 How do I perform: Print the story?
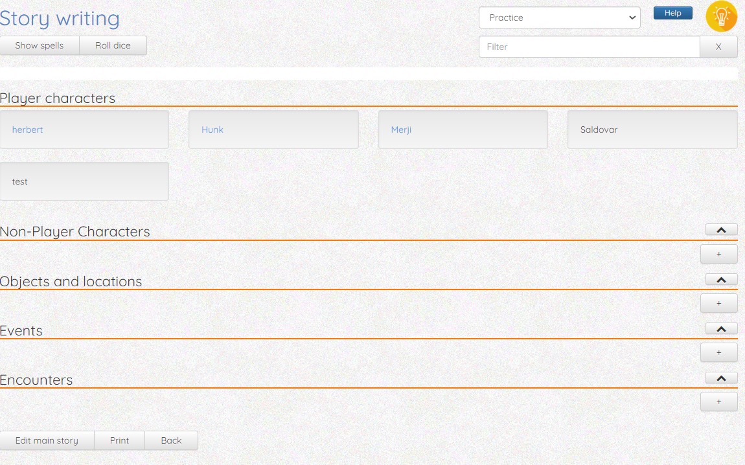(119, 440)
